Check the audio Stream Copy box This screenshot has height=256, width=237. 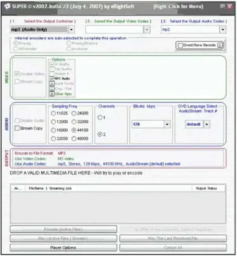[17, 128]
